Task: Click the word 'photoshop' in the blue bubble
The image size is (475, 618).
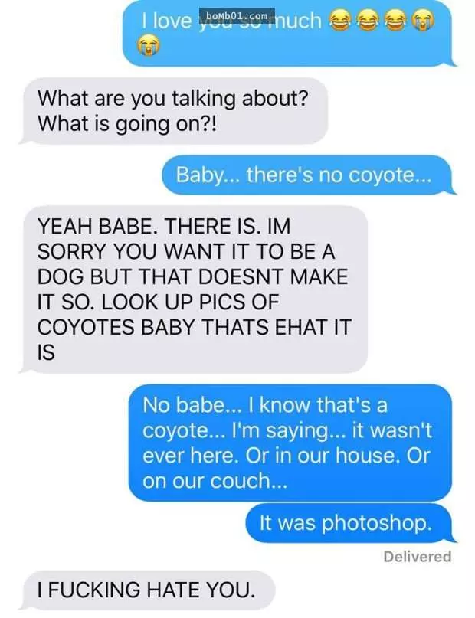Action: click(375, 523)
